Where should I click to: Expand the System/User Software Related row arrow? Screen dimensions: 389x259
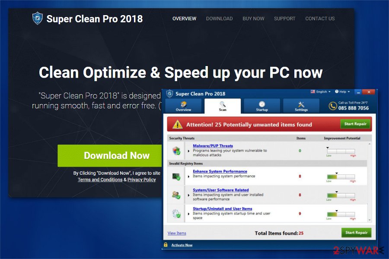coord(189,195)
